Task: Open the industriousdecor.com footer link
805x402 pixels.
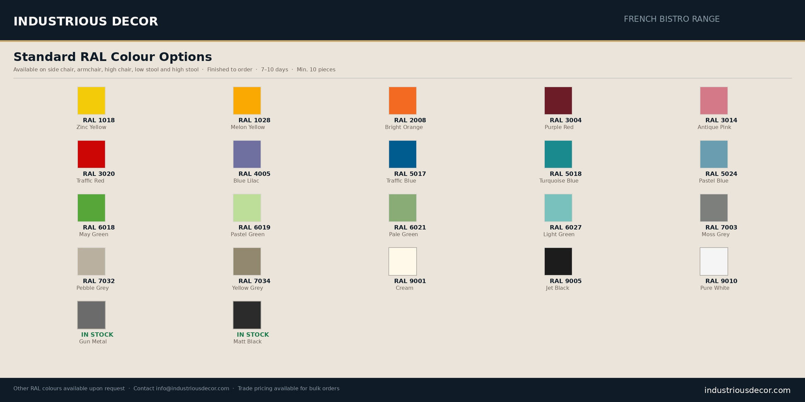Action: (x=747, y=390)
